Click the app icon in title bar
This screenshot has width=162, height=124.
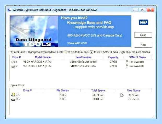[x=9, y=10]
